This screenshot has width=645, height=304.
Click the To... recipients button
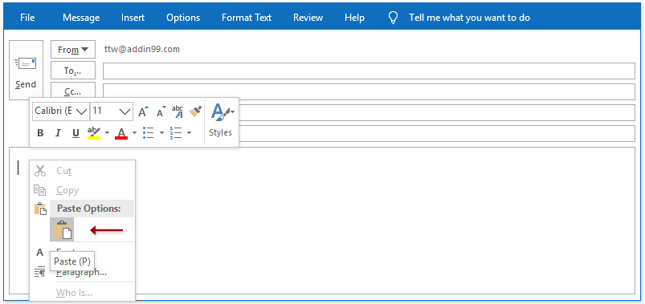[x=73, y=71]
